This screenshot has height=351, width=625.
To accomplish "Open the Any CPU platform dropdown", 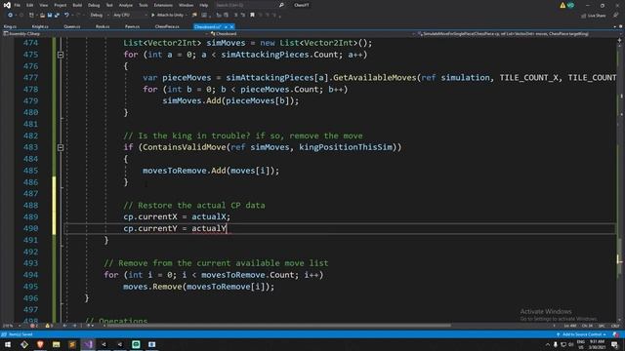I will (x=130, y=16).
